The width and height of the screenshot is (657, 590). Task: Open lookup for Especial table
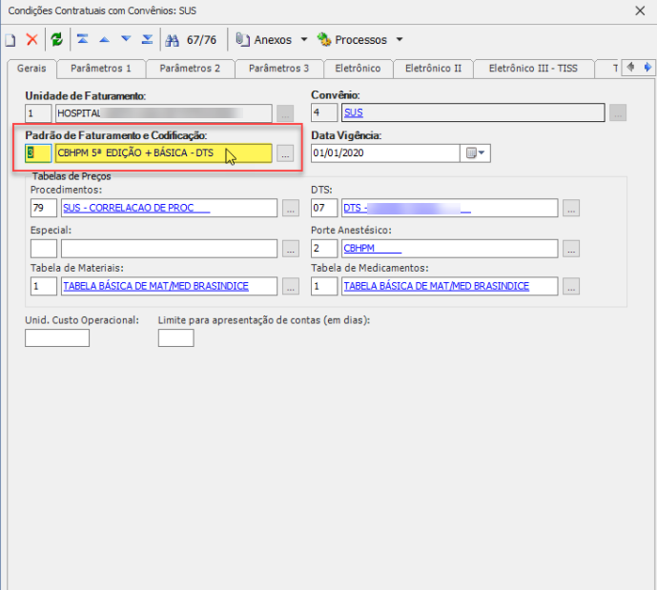[x=291, y=249]
